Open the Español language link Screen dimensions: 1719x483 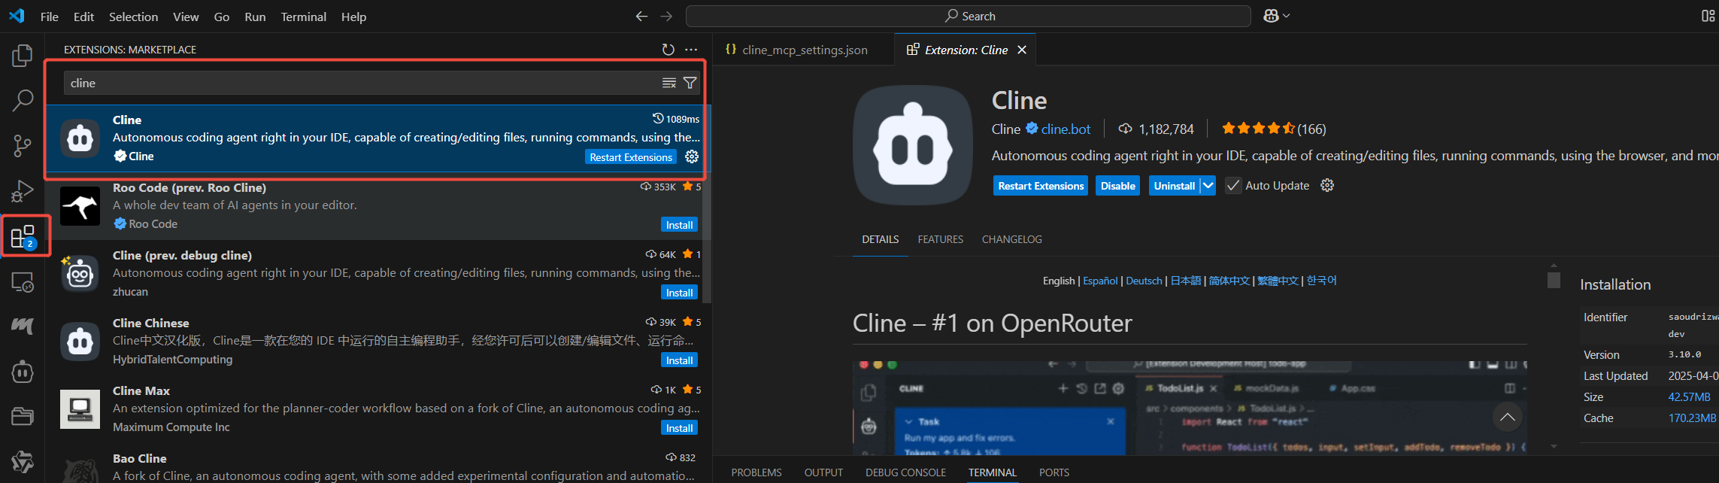(x=1100, y=281)
